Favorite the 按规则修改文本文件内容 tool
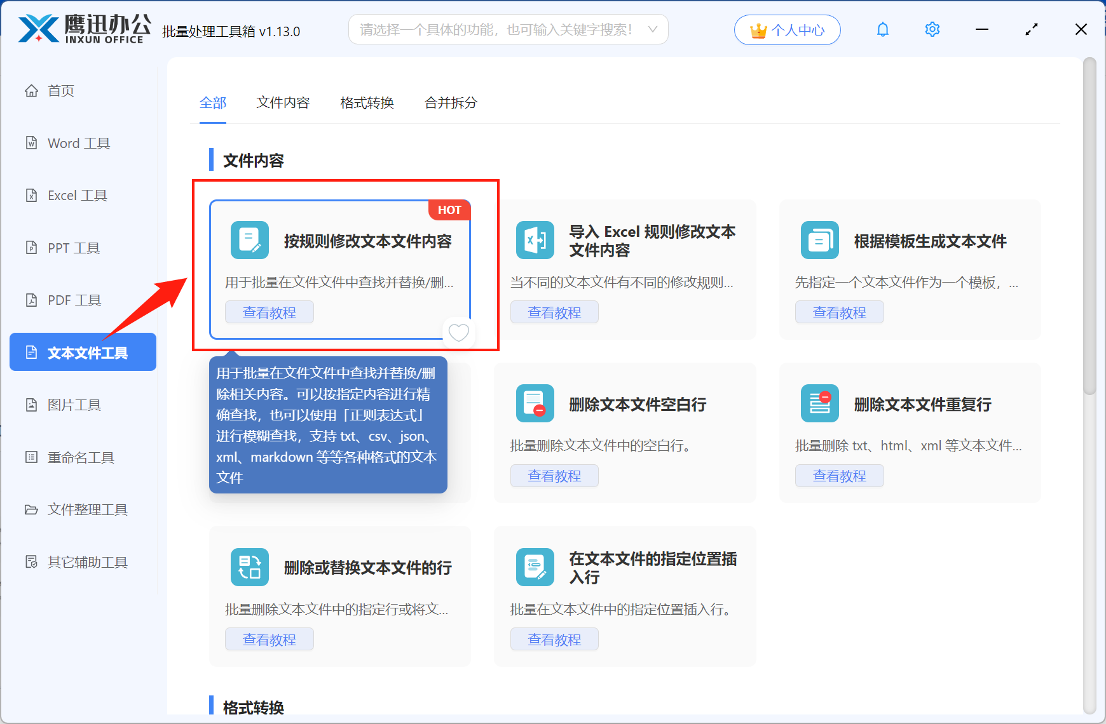1106x724 pixels. click(x=458, y=332)
